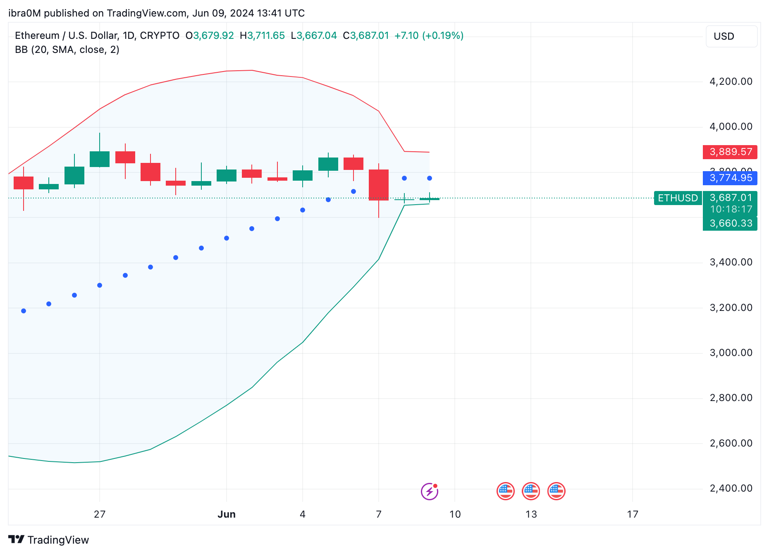
Task: Click the 10:18:17 countdown timer
Action: pos(730,209)
